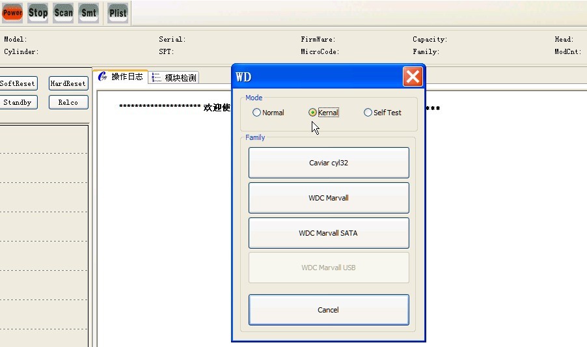The width and height of the screenshot is (587, 347).
Task: Click the Smt toolbar button
Action: (x=89, y=13)
